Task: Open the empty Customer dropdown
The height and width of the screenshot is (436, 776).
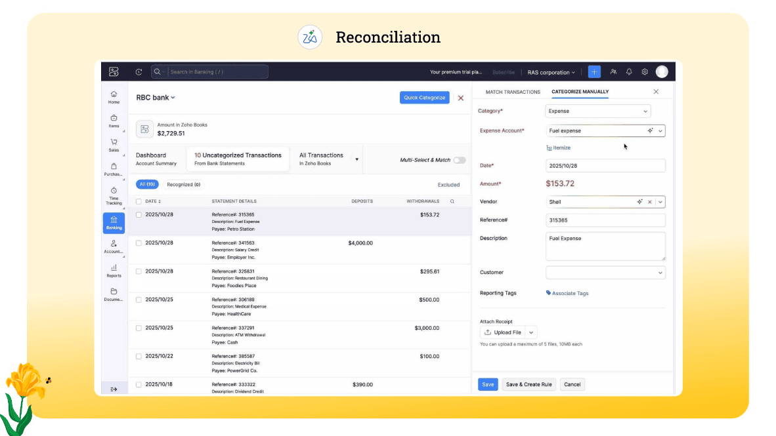Action: point(605,273)
